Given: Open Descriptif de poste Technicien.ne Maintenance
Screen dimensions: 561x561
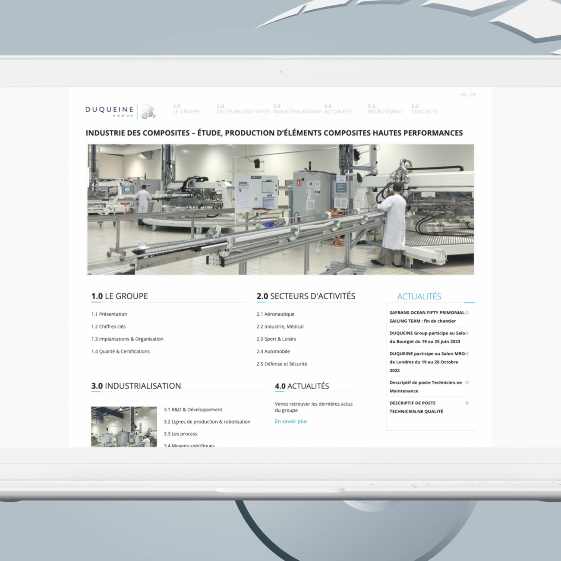Looking at the screenshot, I should coord(425,387).
